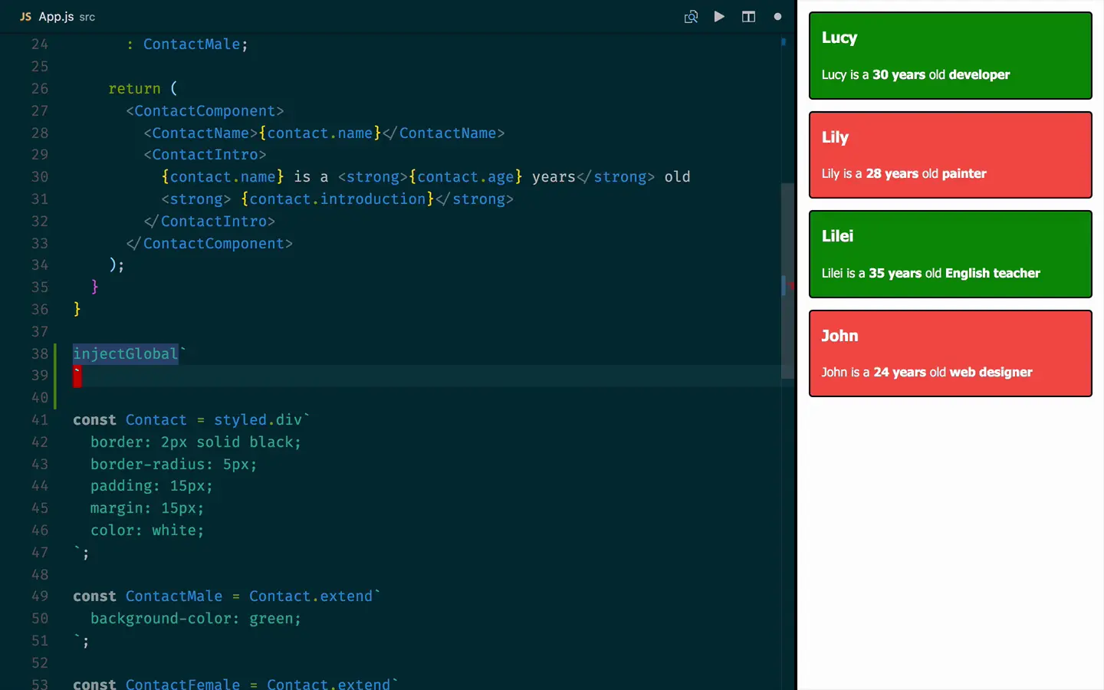The width and height of the screenshot is (1104, 690).
Task: Click the ContactMale constant name
Action: 174,596
